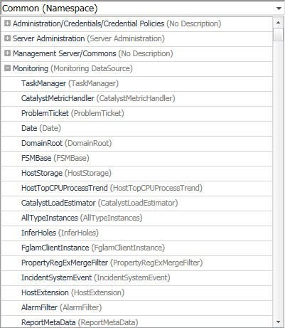This screenshot has height=328, width=285.
Task: Choose ProblemTicket in the list
Action: (x=136, y=114)
